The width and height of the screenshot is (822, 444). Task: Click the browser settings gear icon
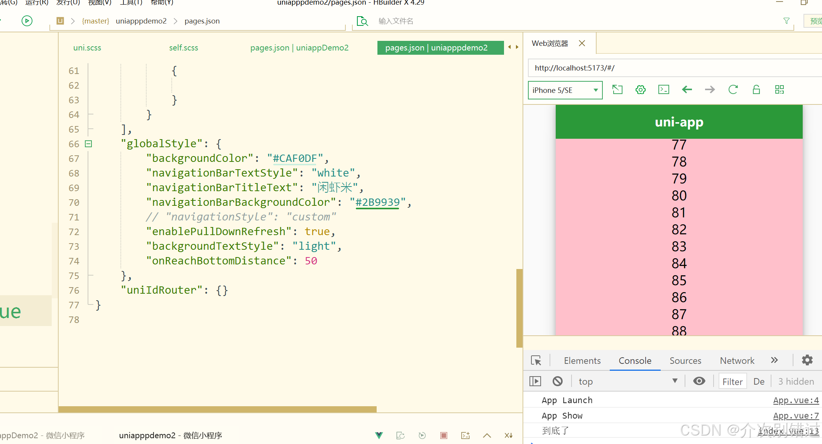(641, 90)
